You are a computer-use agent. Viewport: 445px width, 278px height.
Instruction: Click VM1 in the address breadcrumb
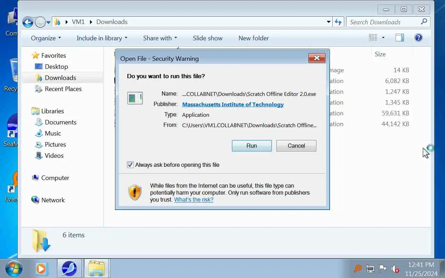click(x=78, y=22)
